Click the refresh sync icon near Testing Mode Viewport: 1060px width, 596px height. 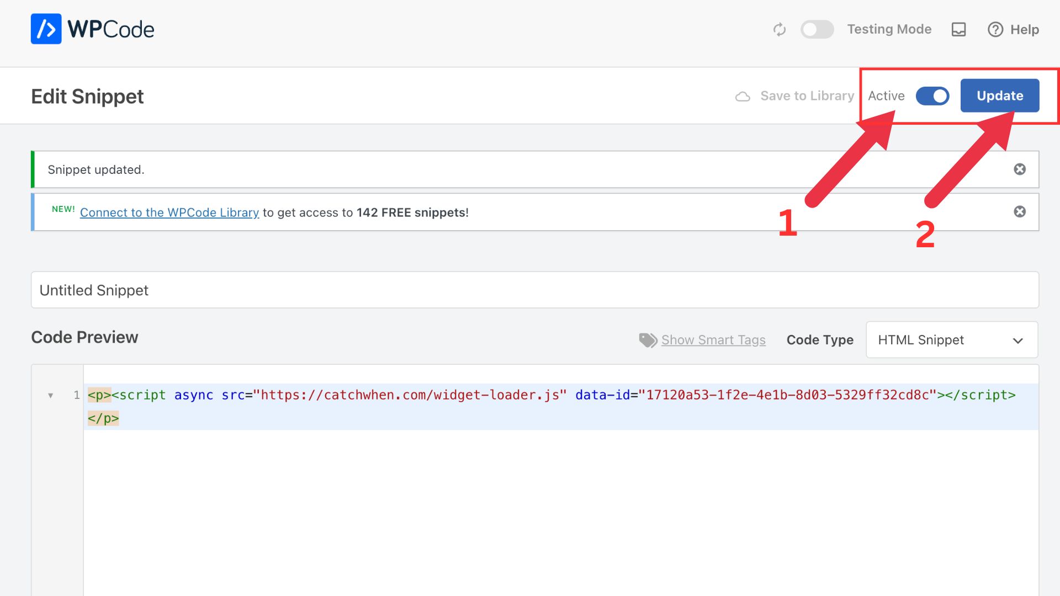(x=779, y=29)
